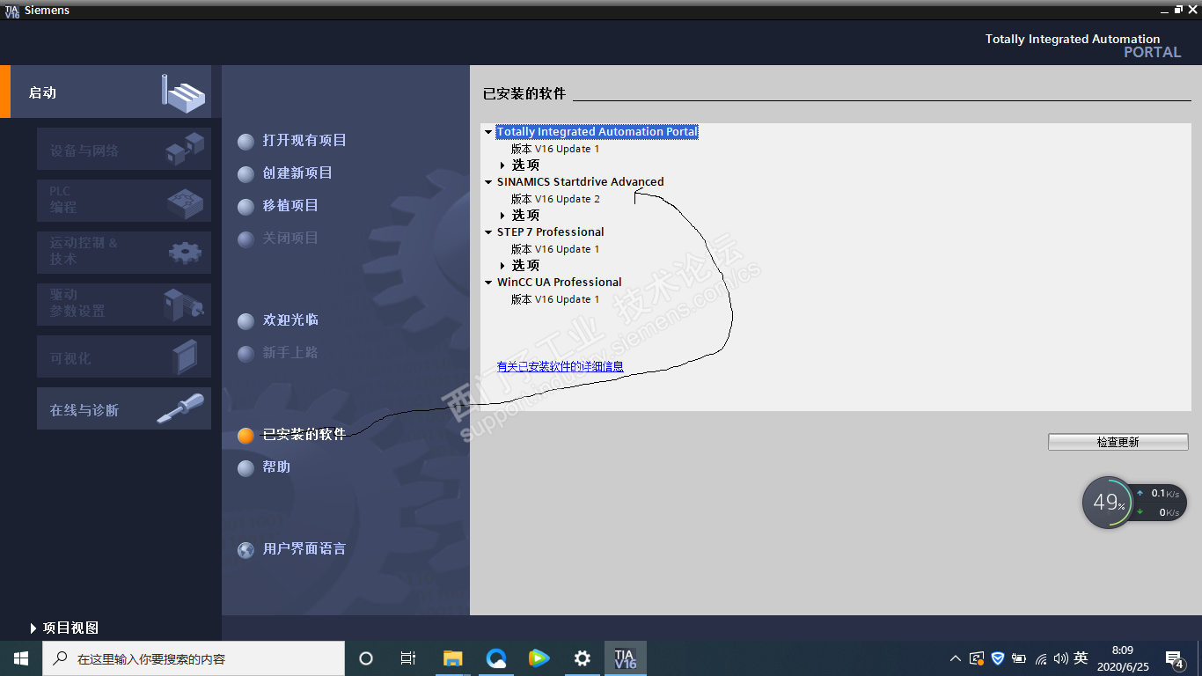1202x676 pixels.
Task: Open Cortana from the taskbar circle icon
Action: [x=366, y=658]
